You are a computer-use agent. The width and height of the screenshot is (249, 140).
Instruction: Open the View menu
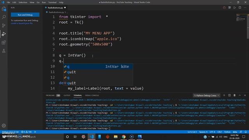(32, 2)
